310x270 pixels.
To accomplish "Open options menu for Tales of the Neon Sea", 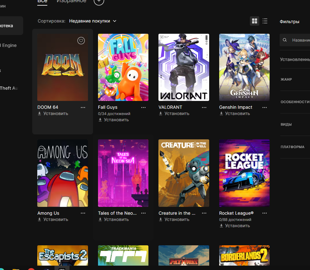I will point(143,213).
